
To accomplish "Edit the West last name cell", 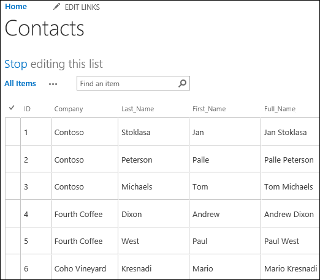I will [154, 241].
